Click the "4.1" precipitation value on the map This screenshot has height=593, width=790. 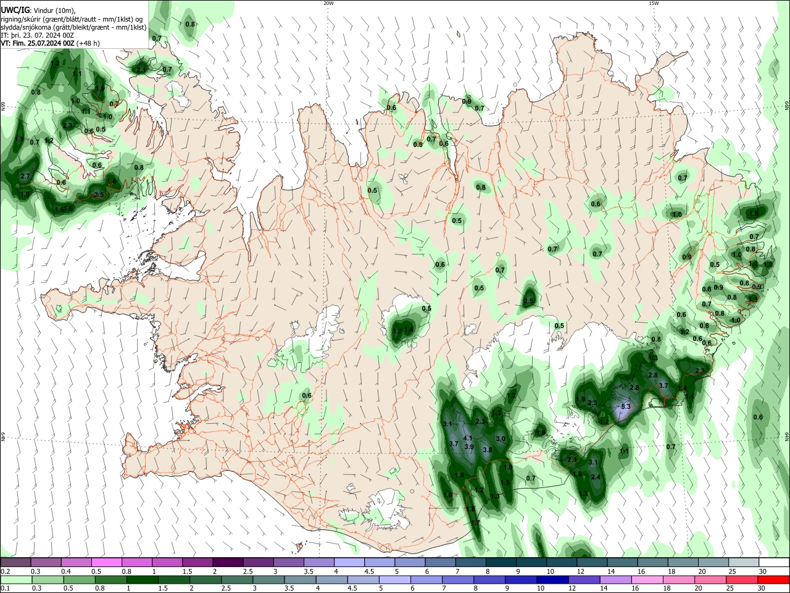click(467, 438)
